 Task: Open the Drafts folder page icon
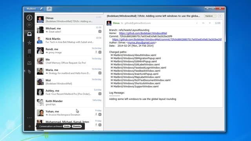29,51
